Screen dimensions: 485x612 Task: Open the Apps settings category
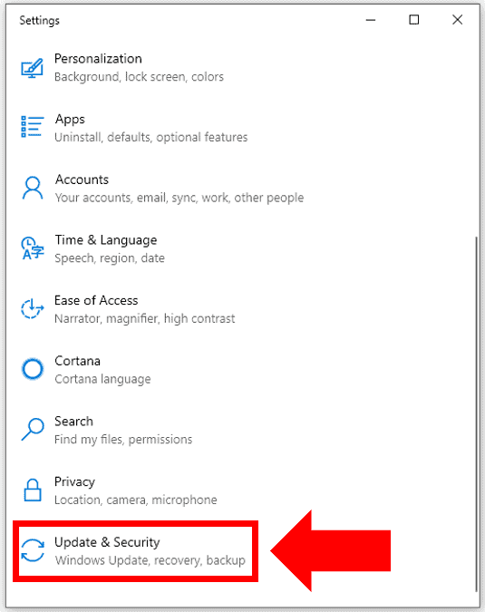point(70,120)
